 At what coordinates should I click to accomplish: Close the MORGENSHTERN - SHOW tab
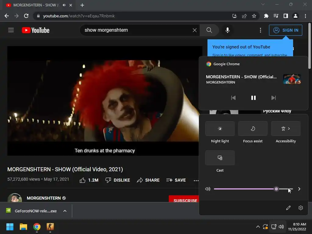(71, 5)
